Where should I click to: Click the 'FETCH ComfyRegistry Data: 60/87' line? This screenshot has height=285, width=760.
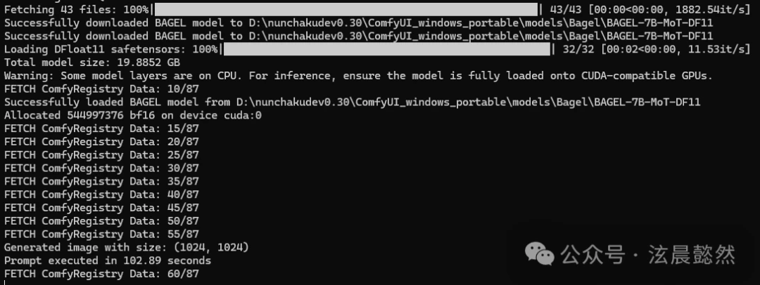pyautogui.click(x=101, y=274)
